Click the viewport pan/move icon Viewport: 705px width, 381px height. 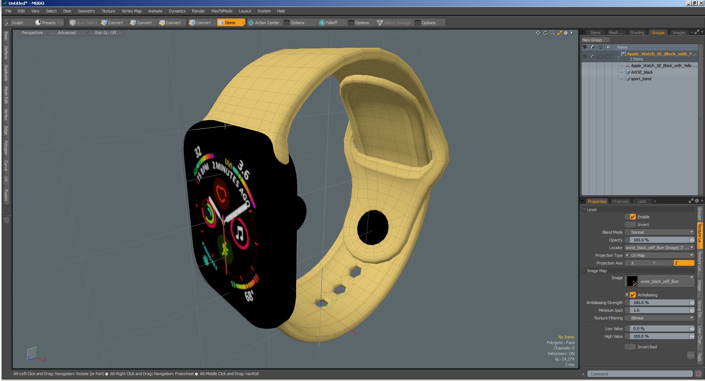tap(538, 33)
